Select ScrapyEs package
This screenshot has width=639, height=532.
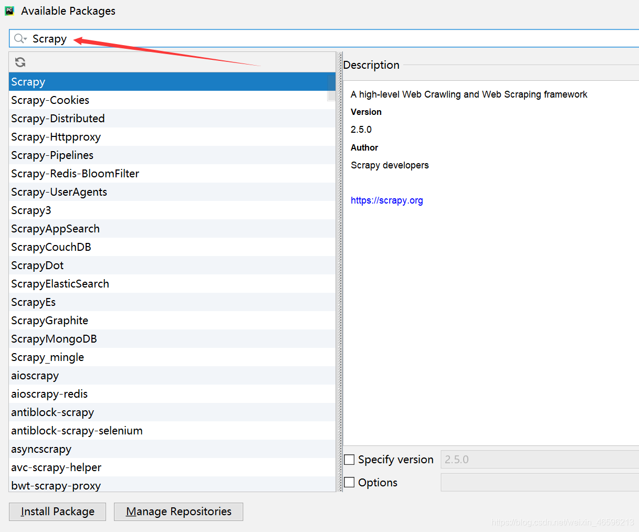coord(172,302)
